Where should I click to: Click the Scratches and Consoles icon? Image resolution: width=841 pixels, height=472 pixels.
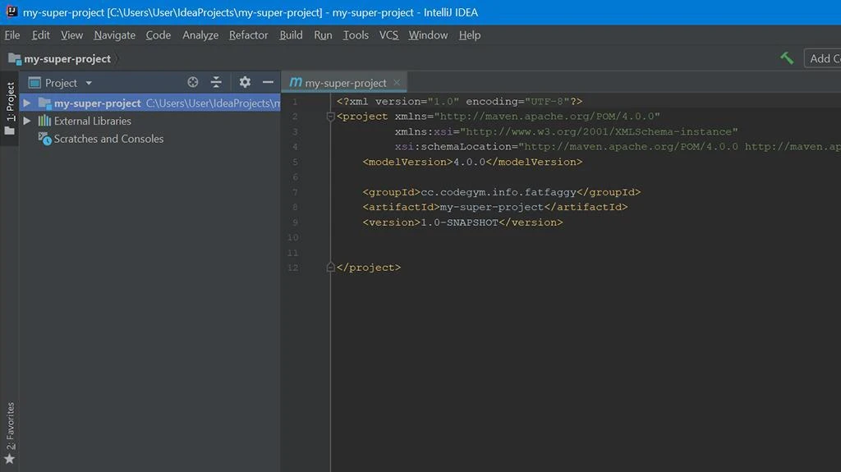[x=44, y=139]
